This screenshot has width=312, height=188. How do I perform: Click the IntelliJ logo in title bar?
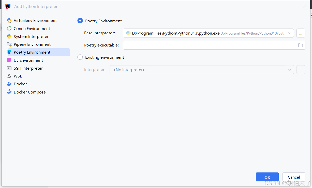[8, 6]
